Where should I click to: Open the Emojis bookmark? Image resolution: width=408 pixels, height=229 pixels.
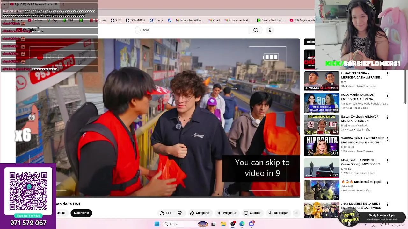(100, 20)
